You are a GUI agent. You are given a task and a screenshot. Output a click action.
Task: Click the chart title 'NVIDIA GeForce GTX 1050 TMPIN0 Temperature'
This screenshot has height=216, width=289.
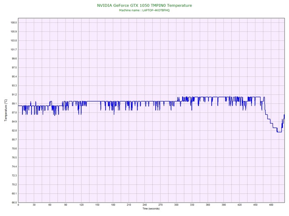(144, 6)
